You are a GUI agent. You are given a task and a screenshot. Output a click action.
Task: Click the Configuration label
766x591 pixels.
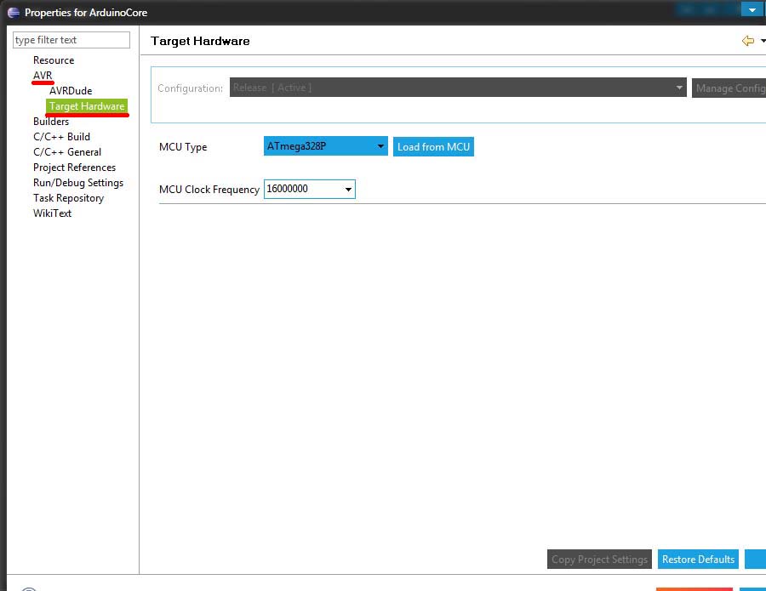(x=190, y=88)
